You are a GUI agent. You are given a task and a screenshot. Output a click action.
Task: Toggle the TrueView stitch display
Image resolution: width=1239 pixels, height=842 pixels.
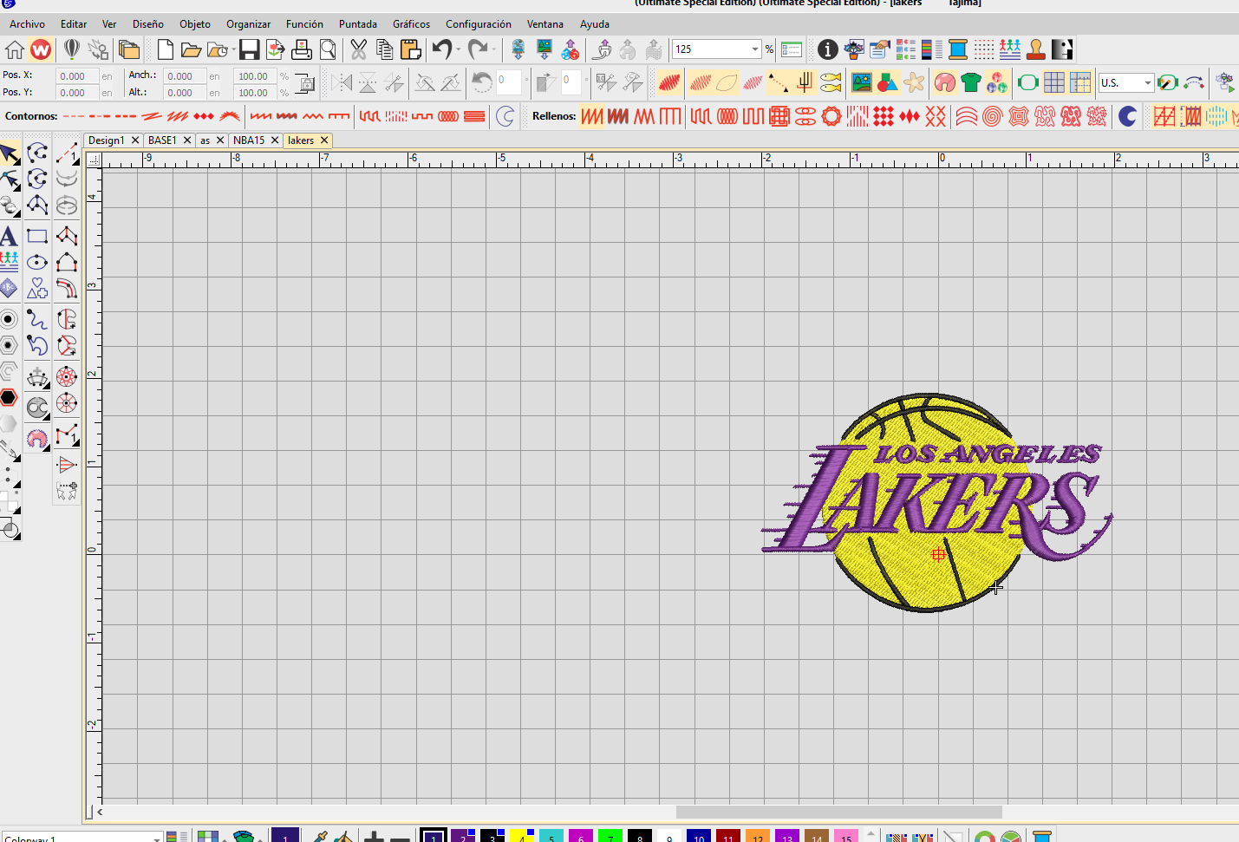pyautogui.click(x=669, y=82)
